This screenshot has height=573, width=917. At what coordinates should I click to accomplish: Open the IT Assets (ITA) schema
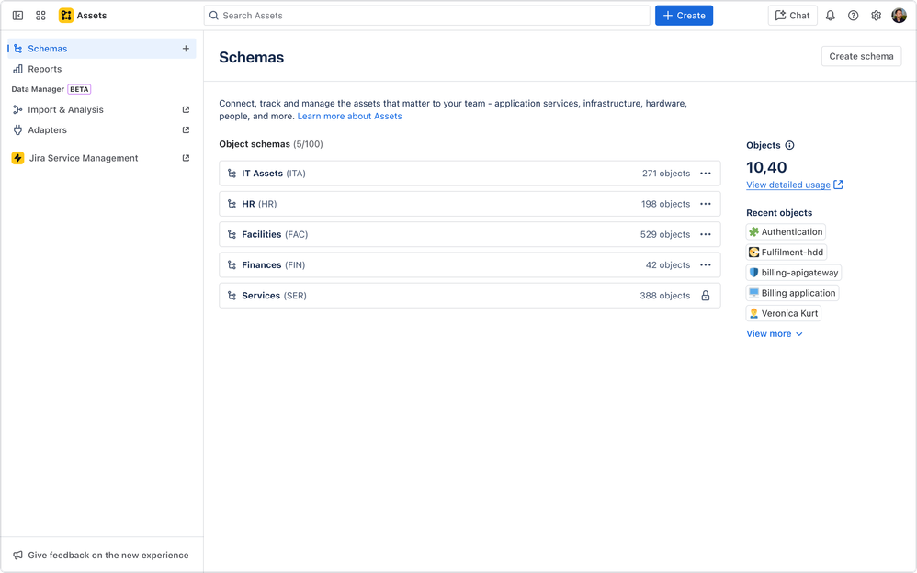click(470, 173)
